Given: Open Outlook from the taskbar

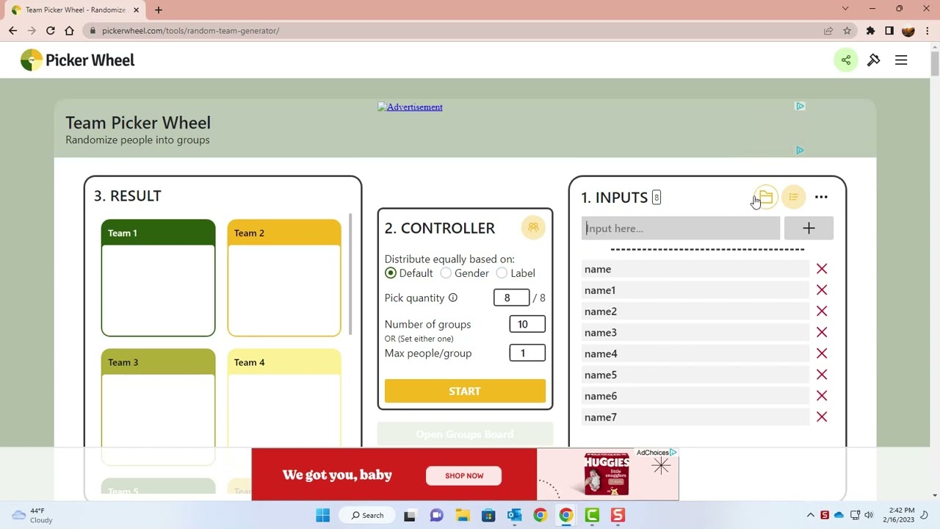Looking at the screenshot, I should [x=514, y=515].
